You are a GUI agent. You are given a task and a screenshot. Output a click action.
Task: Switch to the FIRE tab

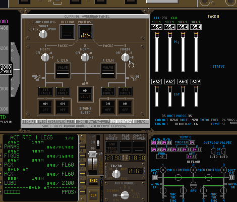point(70,121)
